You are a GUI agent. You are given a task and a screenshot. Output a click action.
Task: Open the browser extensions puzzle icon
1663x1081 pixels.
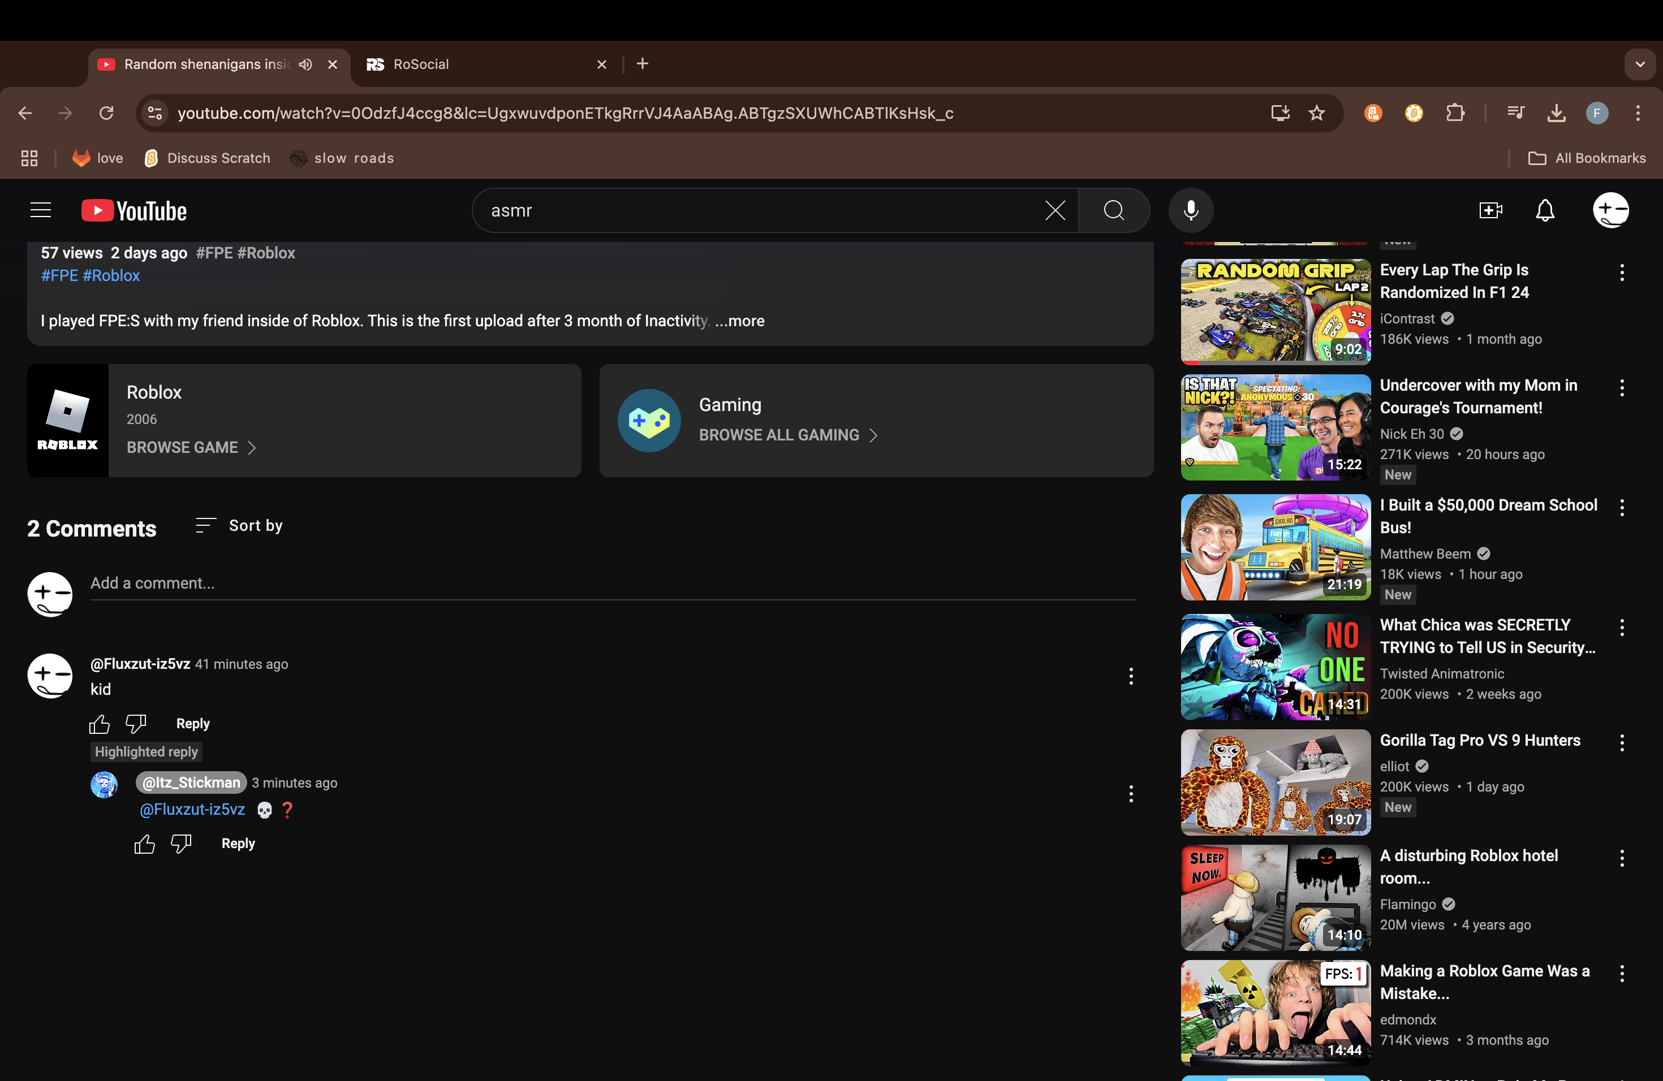pyautogui.click(x=1455, y=113)
